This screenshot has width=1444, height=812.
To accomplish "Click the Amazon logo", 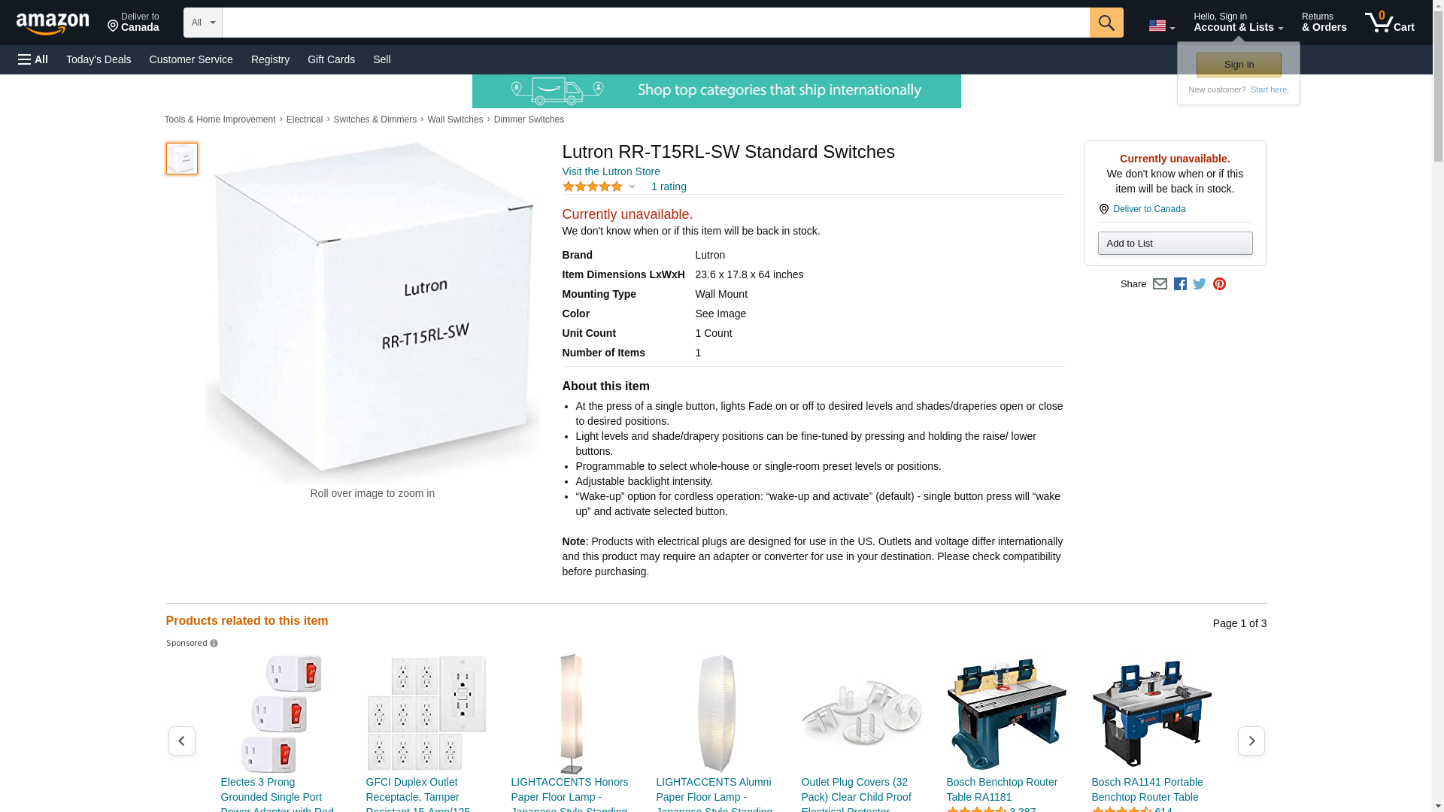I will (53, 23).
